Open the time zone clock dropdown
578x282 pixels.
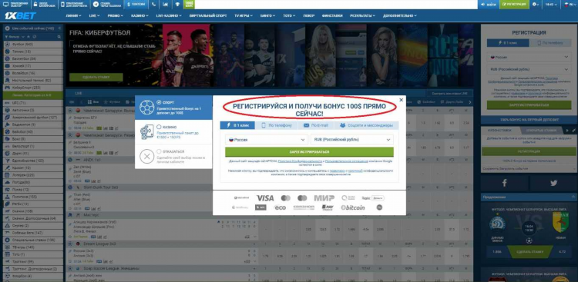click(x=552, y=5)
